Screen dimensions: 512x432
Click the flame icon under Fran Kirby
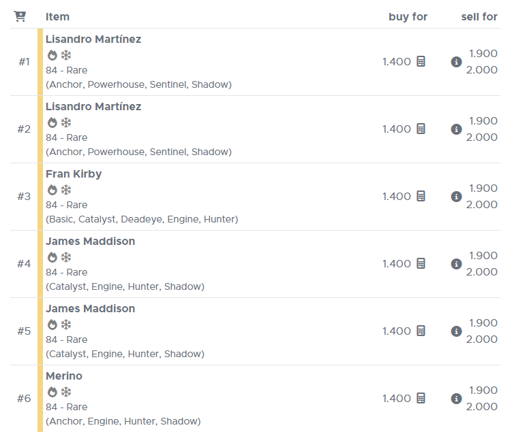tap(52, 190)
